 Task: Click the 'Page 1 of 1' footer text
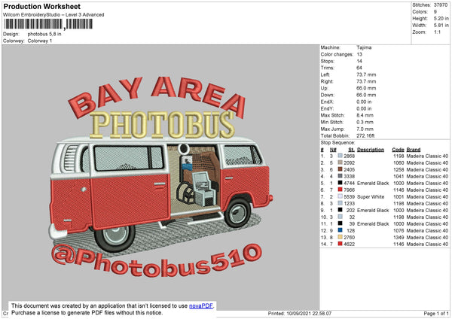tap(436, 313)
